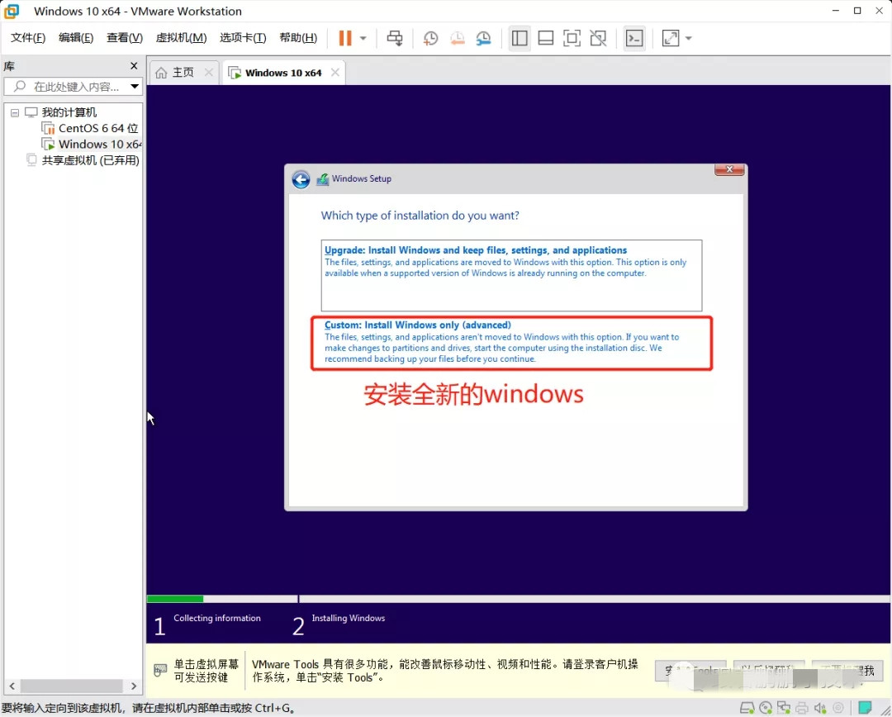892x717 pixels.
Task: Enter full screen mode icon
Action: 572,38
